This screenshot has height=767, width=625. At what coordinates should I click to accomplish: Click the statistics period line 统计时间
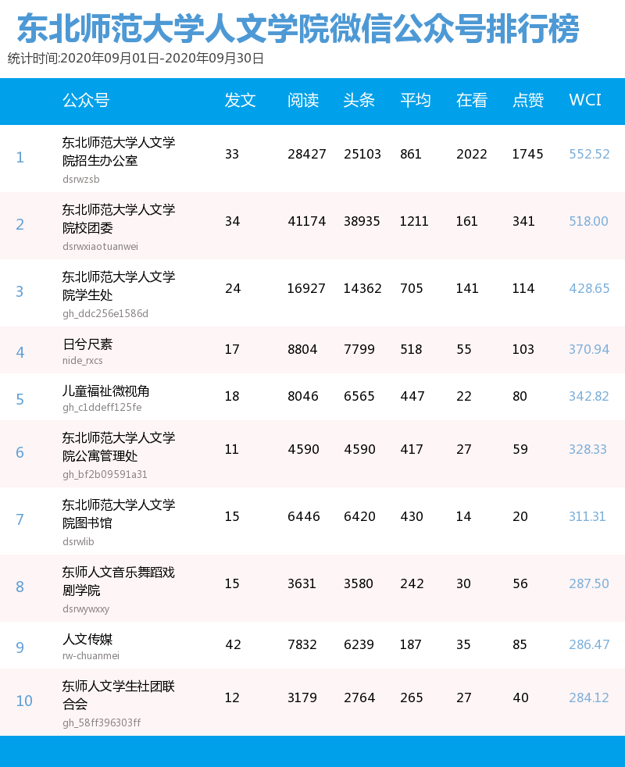click(x=136, y=59)
